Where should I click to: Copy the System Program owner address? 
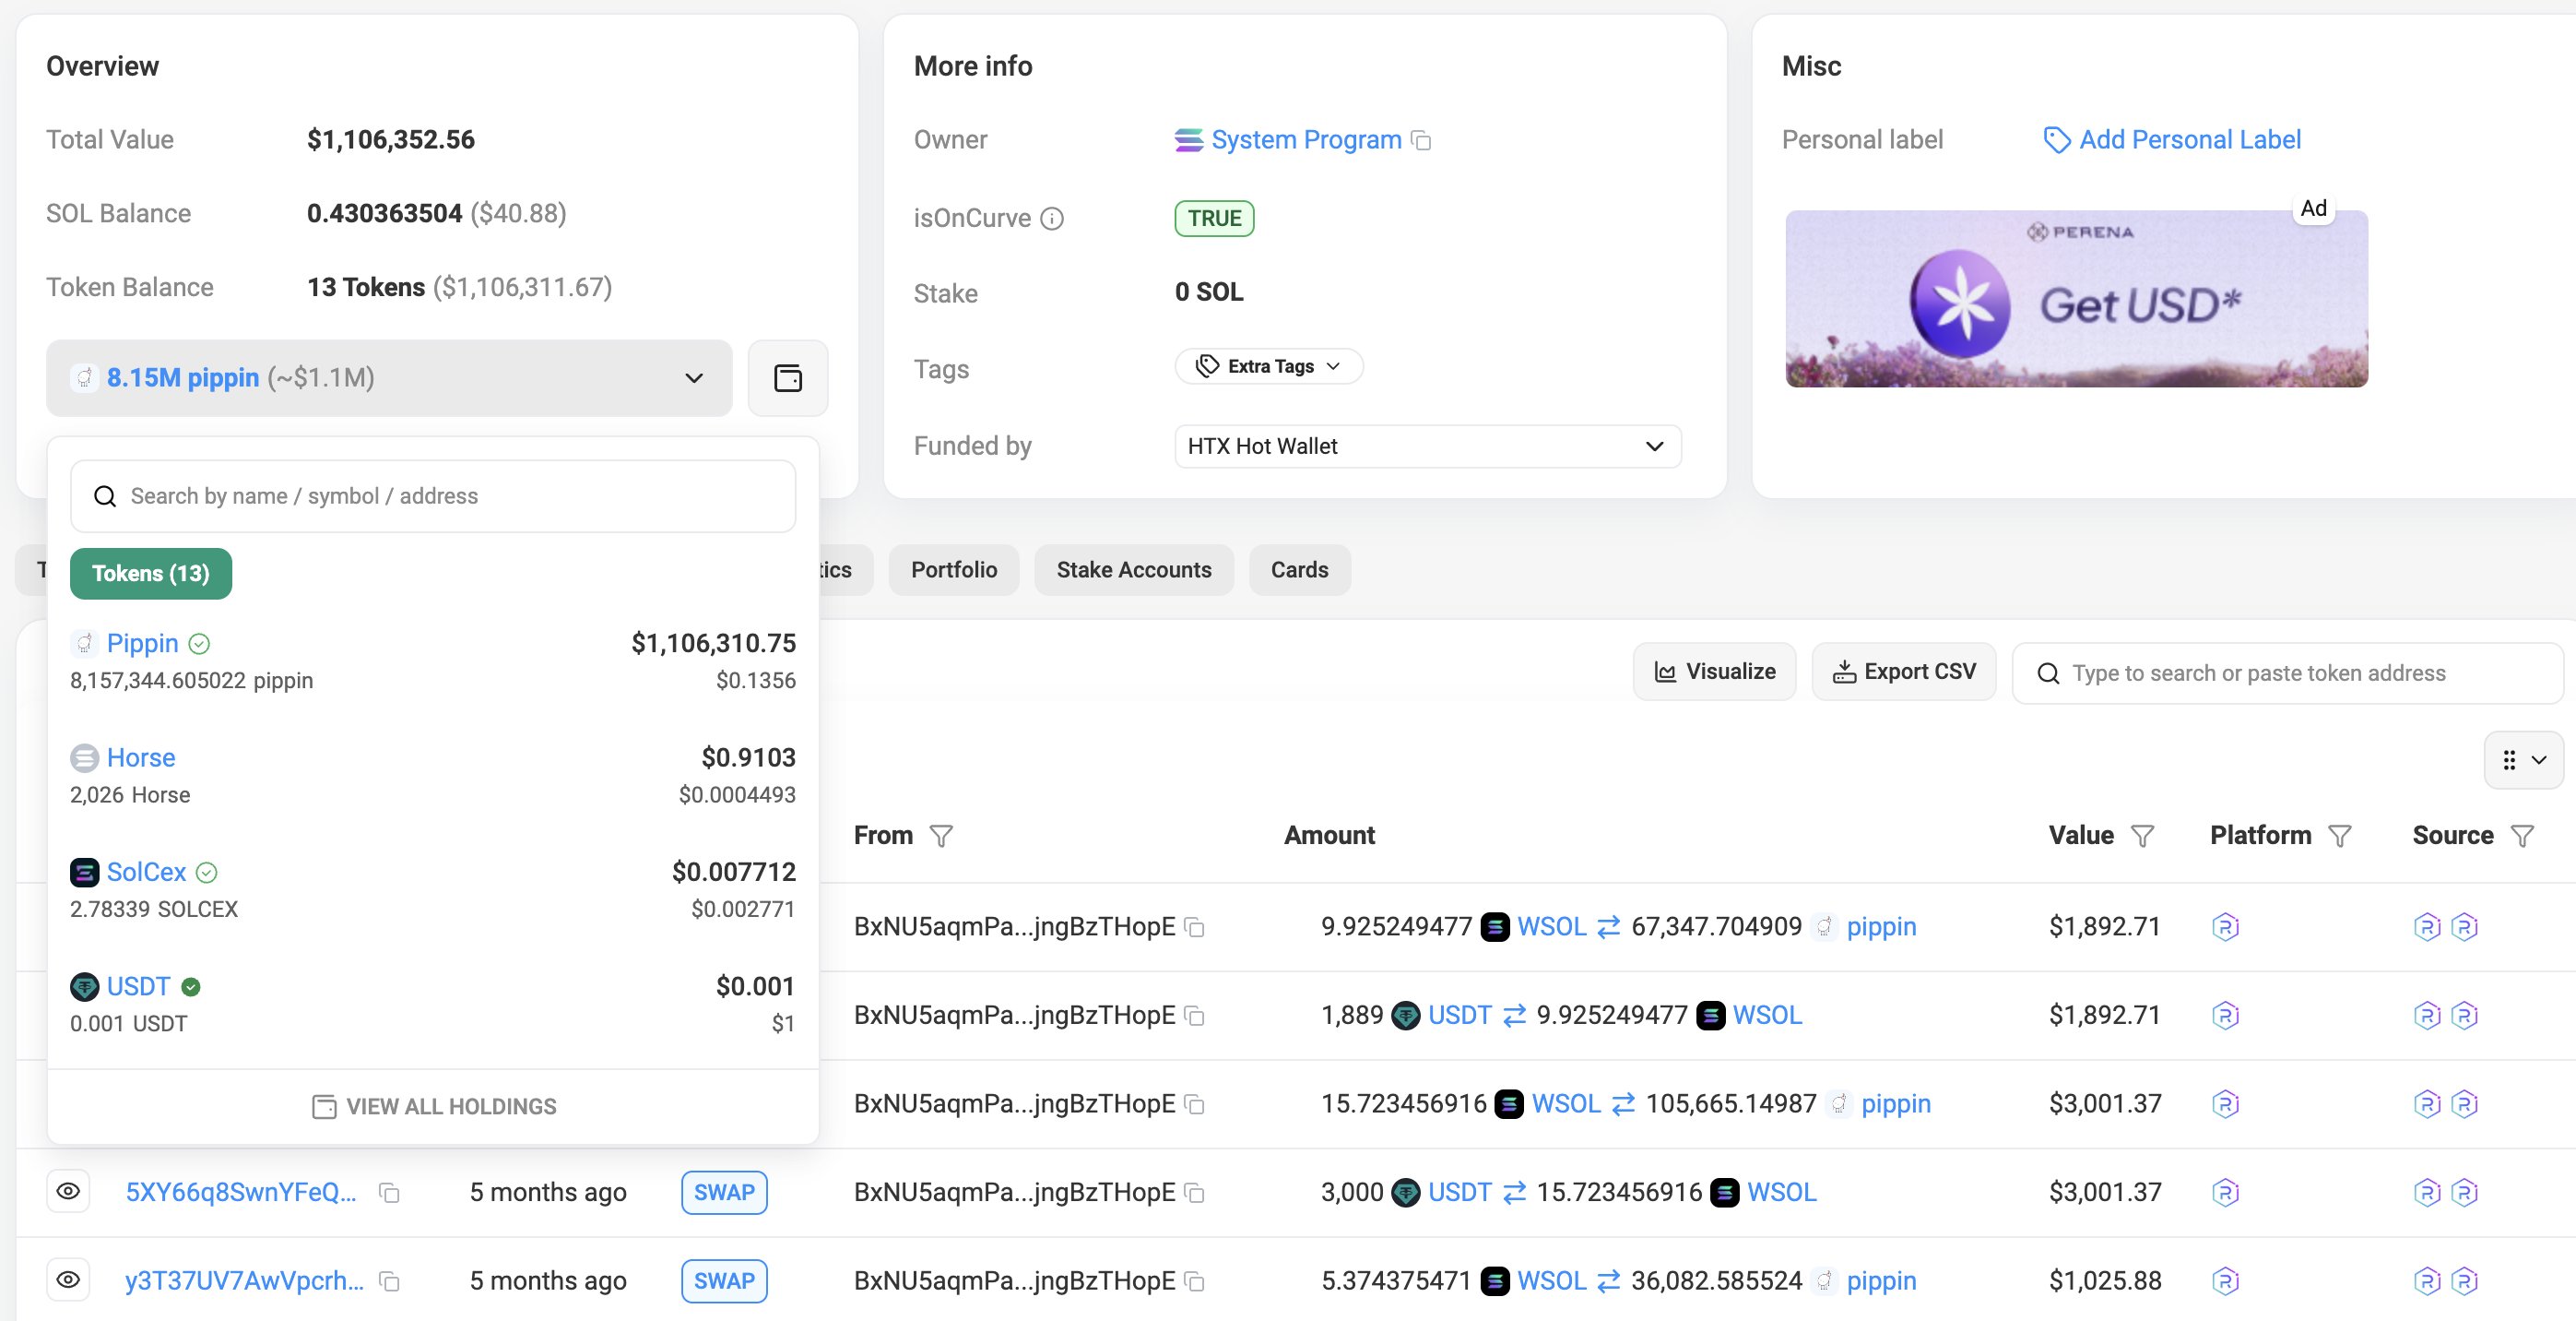1421,140
